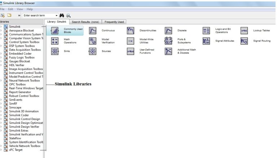Switch to the Frequently Used tab
The width and height of the screenshot is (277, 158).
[114, 22]
